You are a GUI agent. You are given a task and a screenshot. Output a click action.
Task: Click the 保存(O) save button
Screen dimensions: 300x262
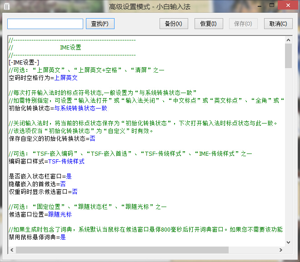pos(243,24)
